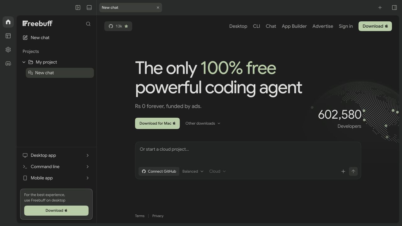Click the send arrow button
This screenshot has width=402, height=226.
pos(353,171)
